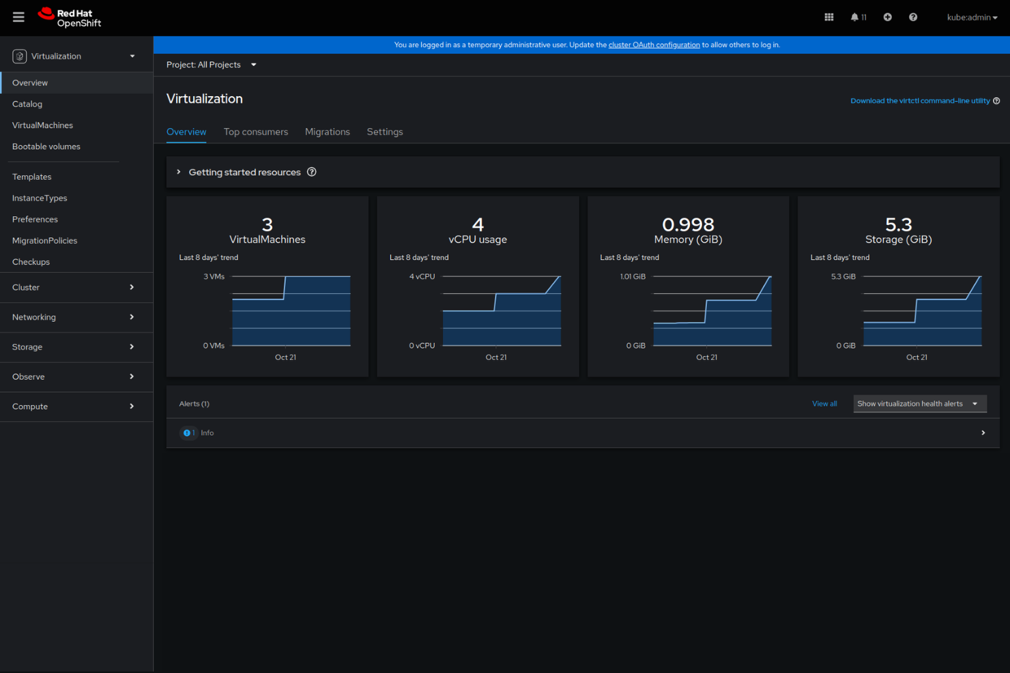Expand the Info alert row chevron
The image size is (1010, 673).
[983, 432]
